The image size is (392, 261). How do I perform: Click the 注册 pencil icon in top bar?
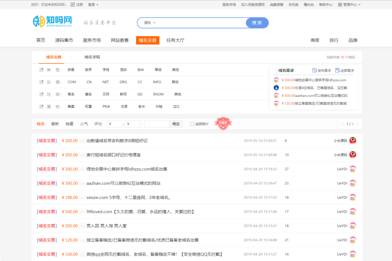[x=73, y=5]
